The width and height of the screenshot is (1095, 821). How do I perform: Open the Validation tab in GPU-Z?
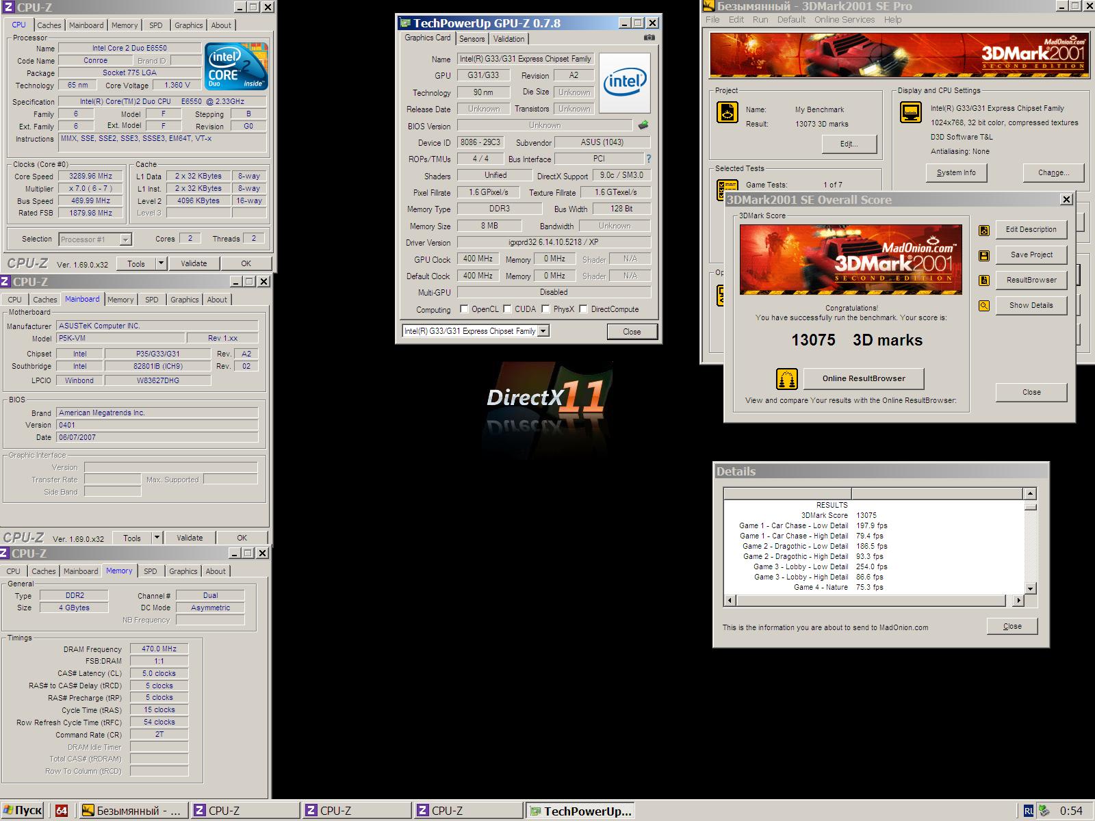point(509,39)
